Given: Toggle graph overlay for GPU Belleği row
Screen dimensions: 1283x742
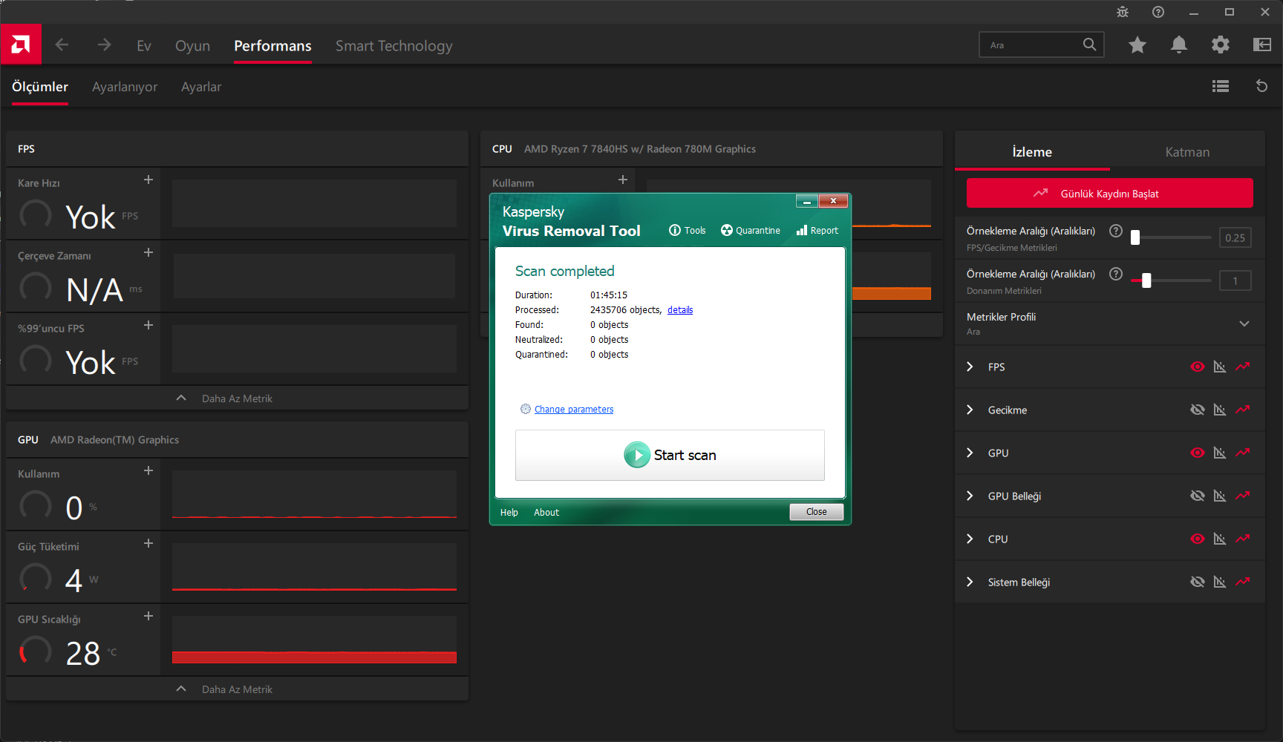Looking at the screenshot, I should pyautogui.click(x=1220, y=496).
